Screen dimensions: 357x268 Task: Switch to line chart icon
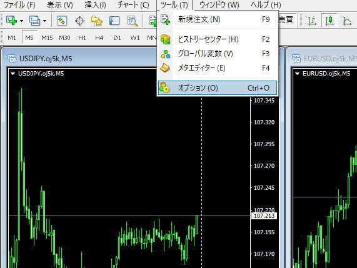pyautogui.click(x=347, y=21)
